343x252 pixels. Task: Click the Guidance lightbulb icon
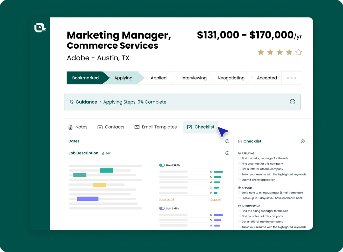click(71, 102)
